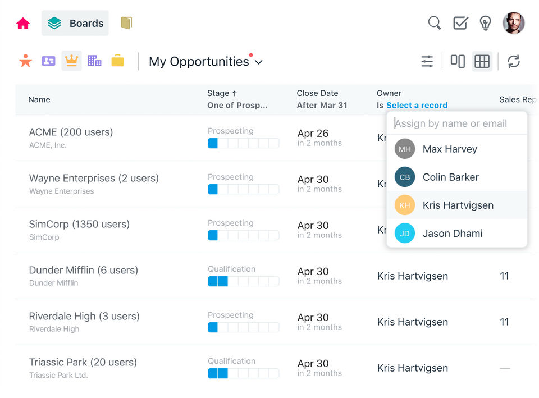Screen dimensions: 539x398
Task: Click the 'Select a record' link
Action: click(x=417, y=105)
